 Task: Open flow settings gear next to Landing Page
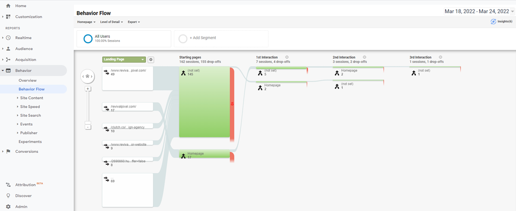pyautogui.click(x=151, y=60)
